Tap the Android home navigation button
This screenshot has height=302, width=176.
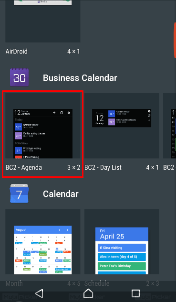tap(88, 293)
